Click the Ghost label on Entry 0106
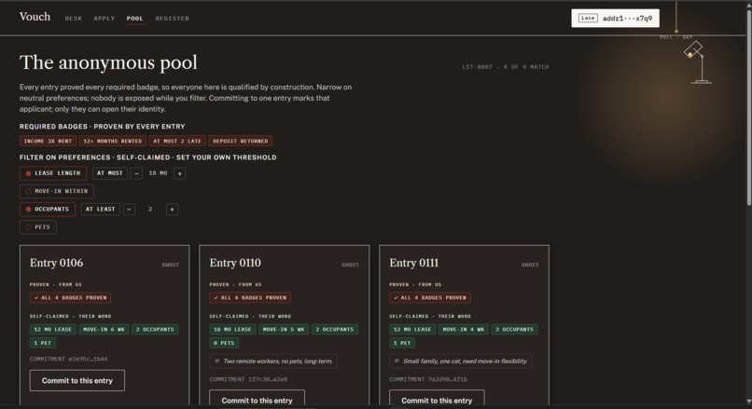Viewport: 752px width, 409px height. click(170, 265)
